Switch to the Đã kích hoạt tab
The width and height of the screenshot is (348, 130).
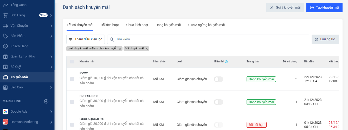(x=110, y=25)
